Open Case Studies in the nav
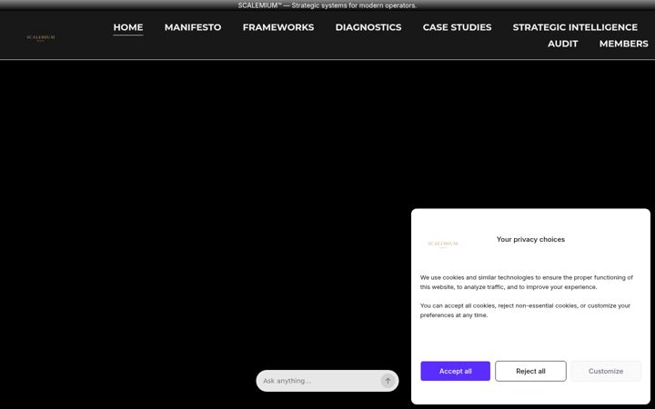655x409 pixels. pos(457,27)
